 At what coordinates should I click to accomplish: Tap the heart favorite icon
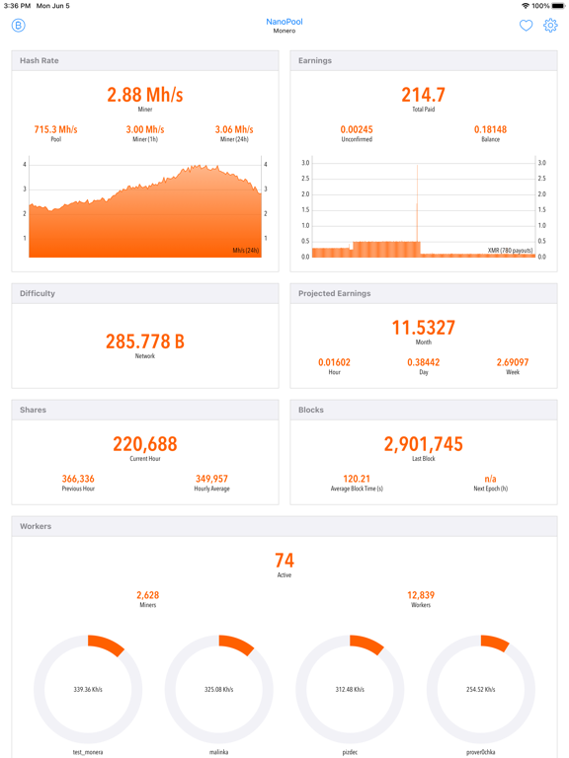click(526, 25)
